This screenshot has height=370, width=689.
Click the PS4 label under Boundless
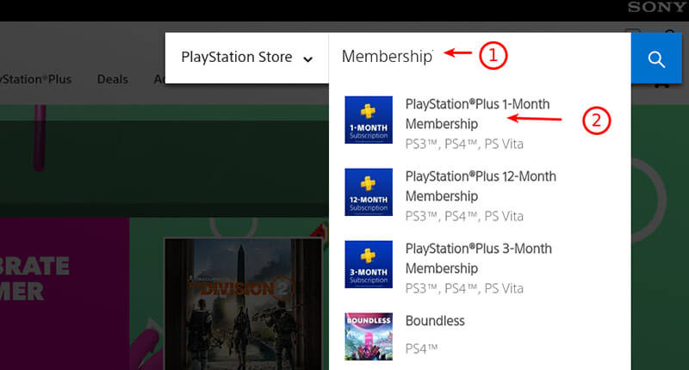pyautogui.click(x=421, y=349)
